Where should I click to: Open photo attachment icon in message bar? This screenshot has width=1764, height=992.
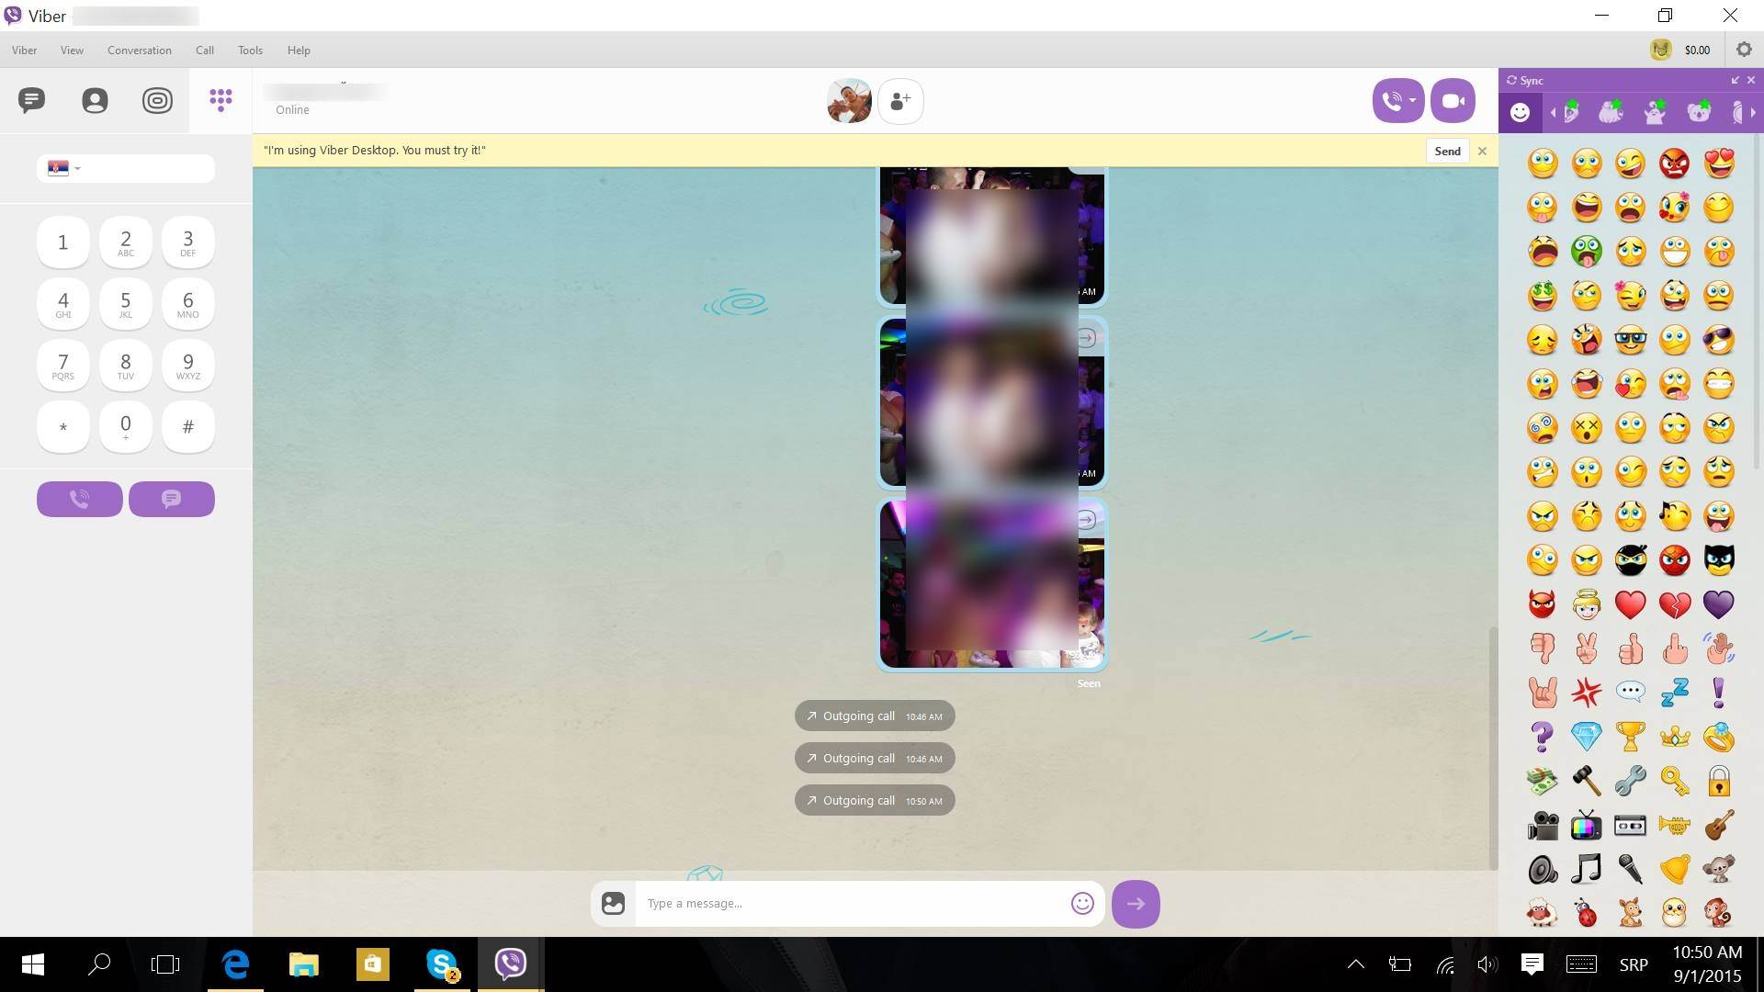click(x=613, y=904)
